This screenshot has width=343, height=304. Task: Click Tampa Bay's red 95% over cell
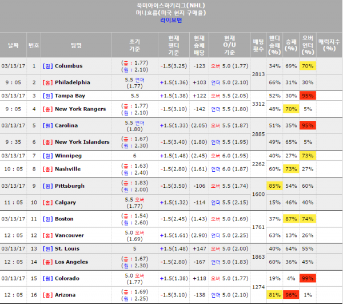308,96
